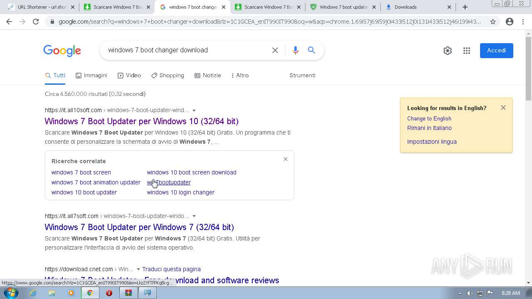
Task: Expand options for the cnet result
Action: pyautogui.click(x=138, y=270)
